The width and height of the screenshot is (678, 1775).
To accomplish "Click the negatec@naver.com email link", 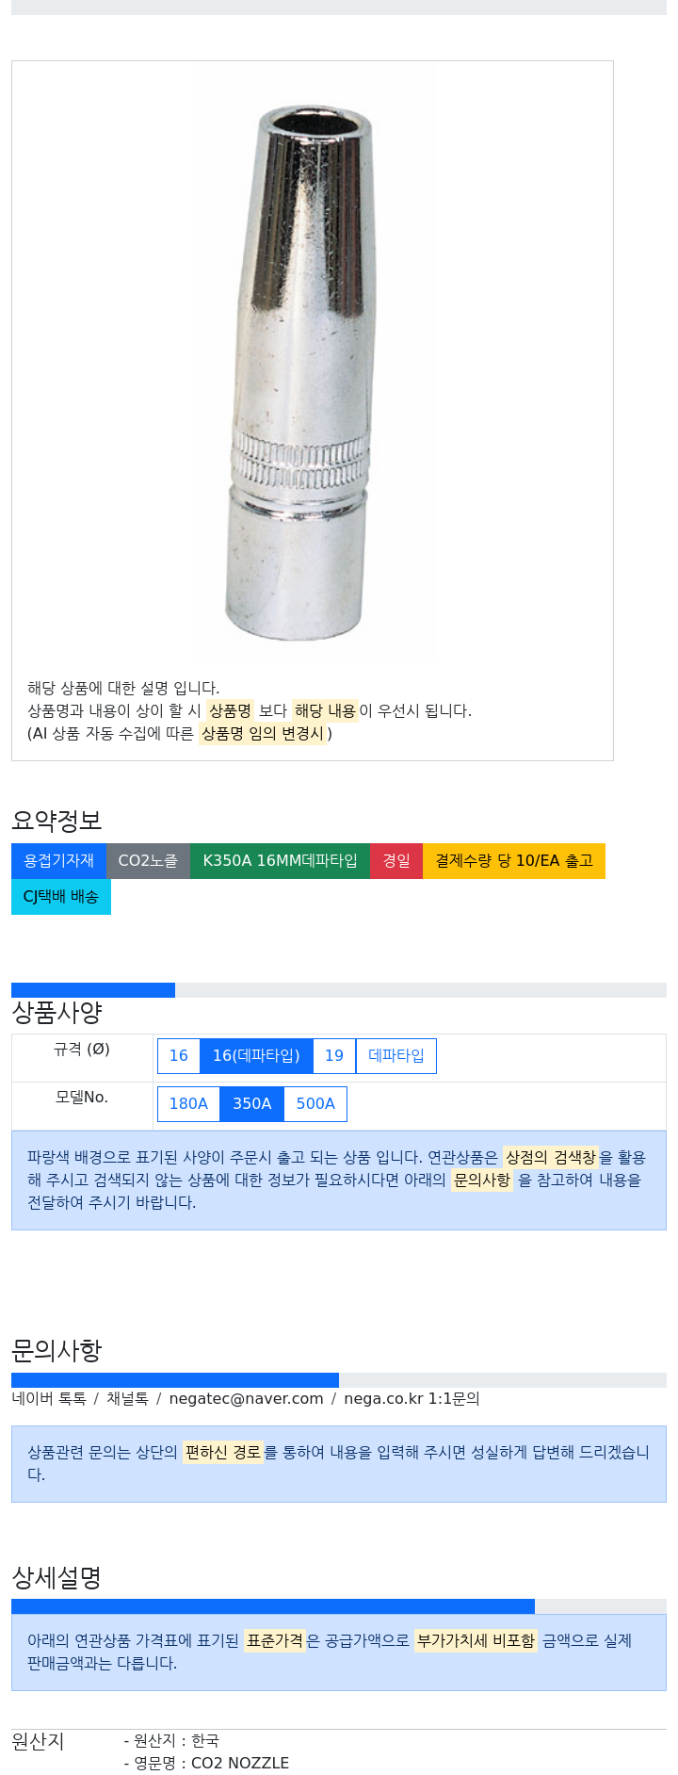I will tap(246, 1399).
